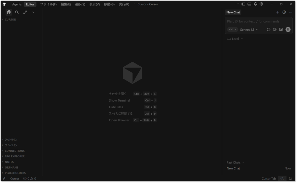Click the globe web search icon
This screenshot has width=297, height=183.
[275, 30]
